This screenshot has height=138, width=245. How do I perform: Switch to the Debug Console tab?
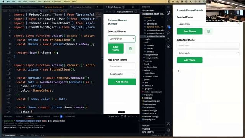[x=43, y=117]
